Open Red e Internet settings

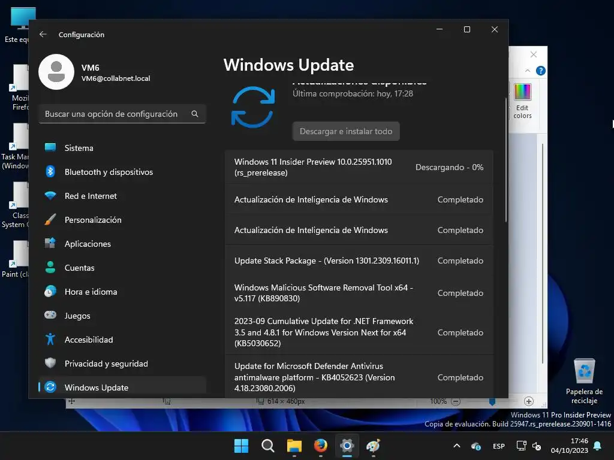[x=122, y=196]
